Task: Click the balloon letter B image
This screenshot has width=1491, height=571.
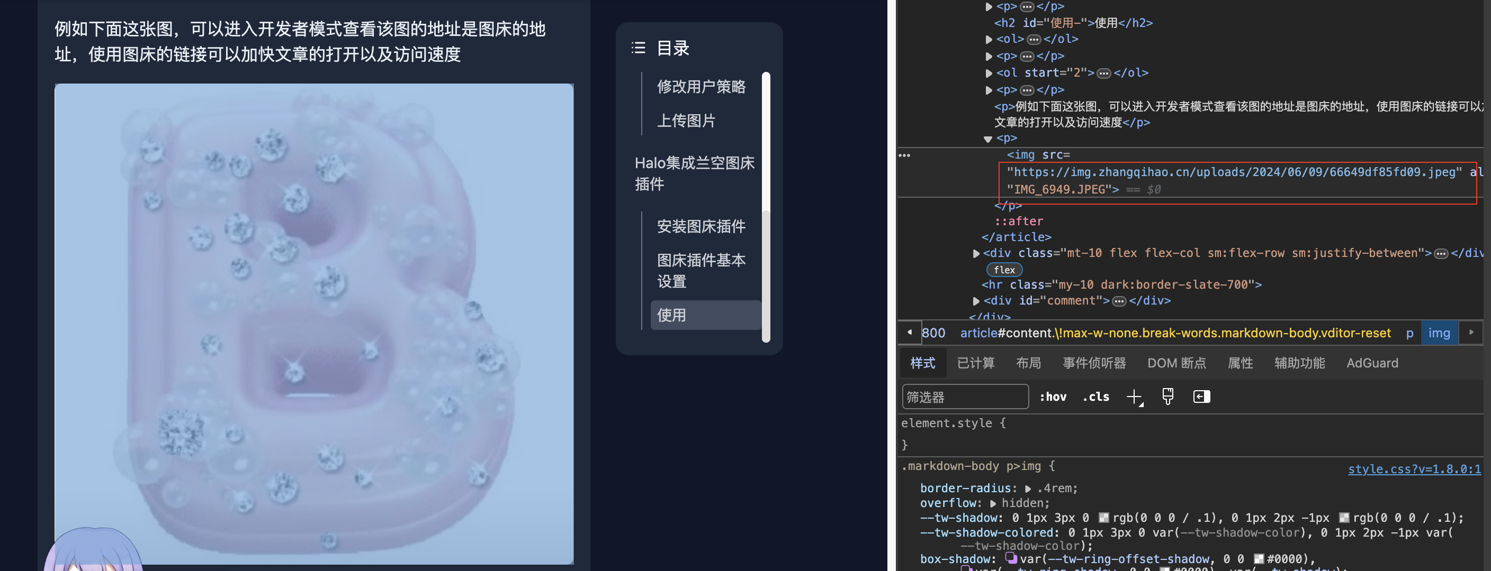Action: click(313, 324)
